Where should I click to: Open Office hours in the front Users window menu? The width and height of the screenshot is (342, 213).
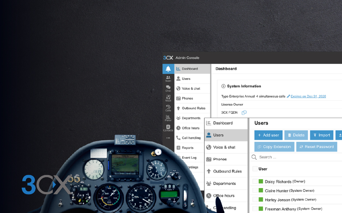pos(226,196)
